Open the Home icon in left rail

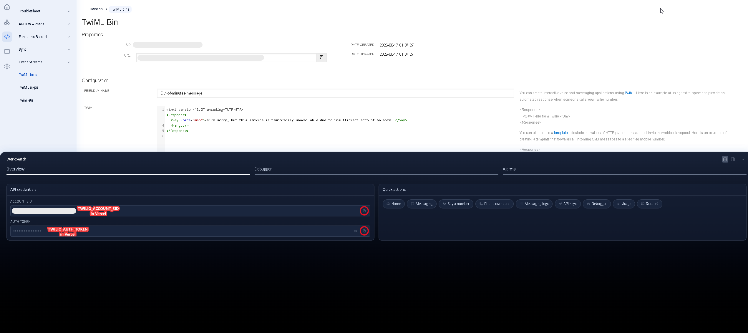(x=7, y=7)
